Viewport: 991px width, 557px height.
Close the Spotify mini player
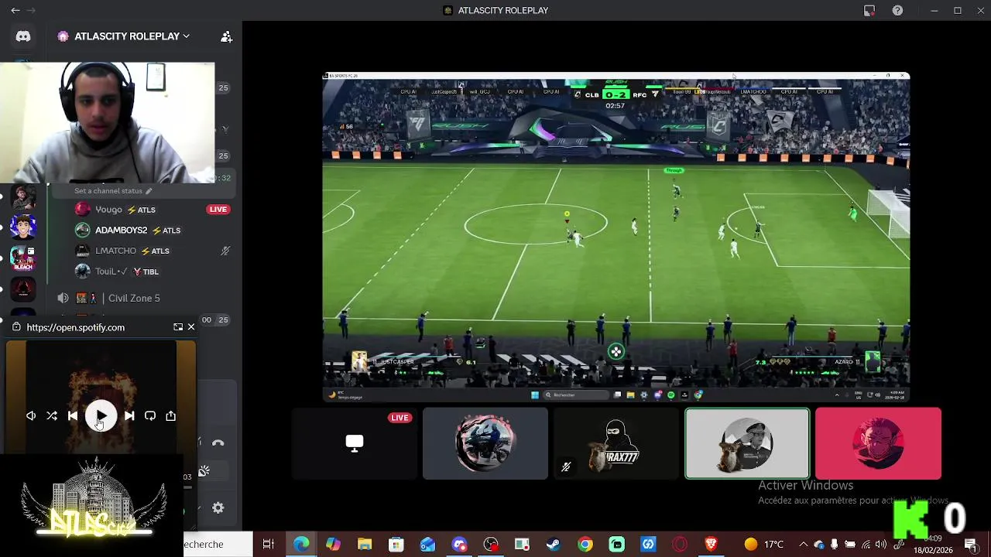pyautogui.click(x=191, y=327)
